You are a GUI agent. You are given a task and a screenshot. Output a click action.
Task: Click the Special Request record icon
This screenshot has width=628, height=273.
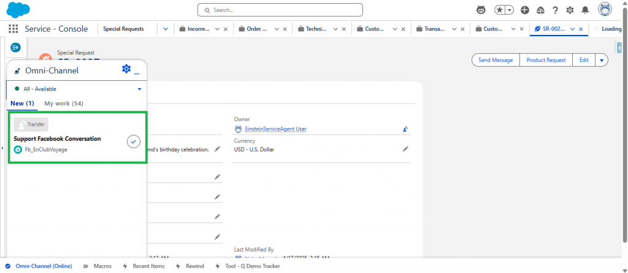pos(45,59)
